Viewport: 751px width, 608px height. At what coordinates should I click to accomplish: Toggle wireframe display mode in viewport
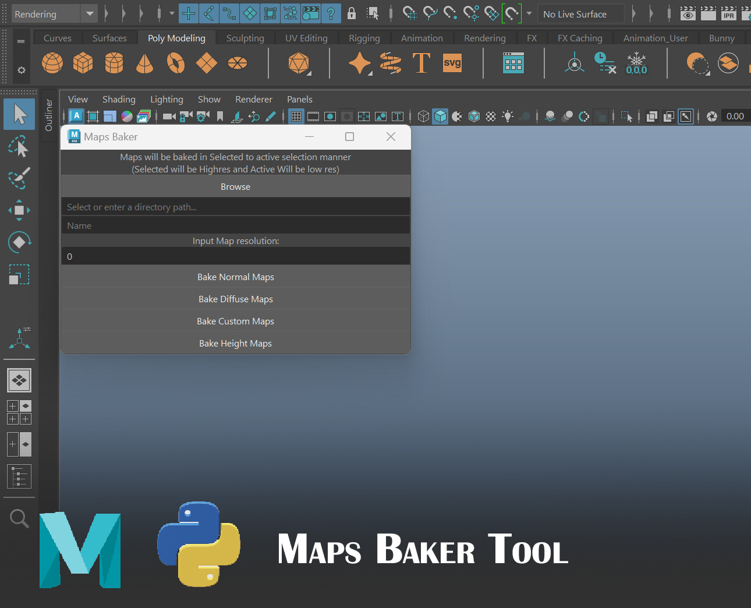click(x=423, y=116)
